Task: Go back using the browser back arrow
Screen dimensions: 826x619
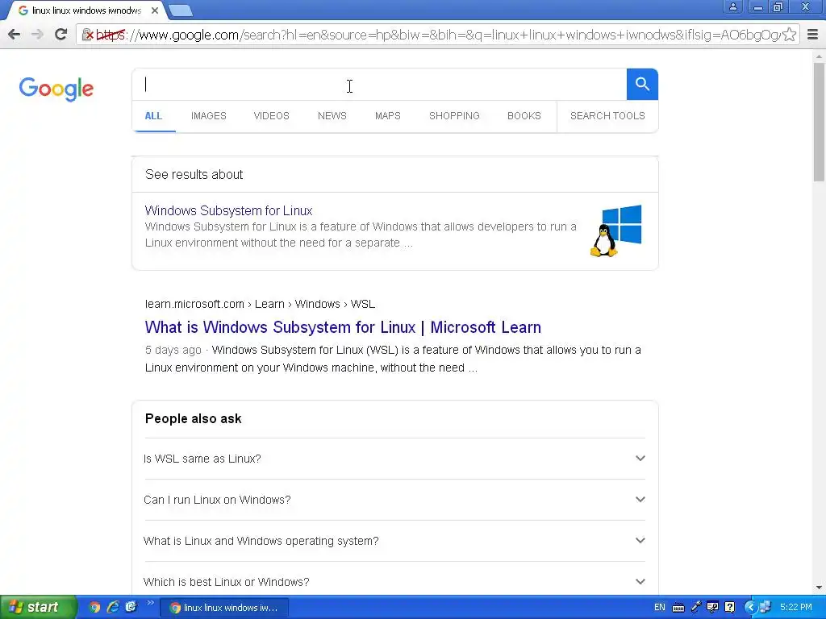Action: tap(15, 35)
